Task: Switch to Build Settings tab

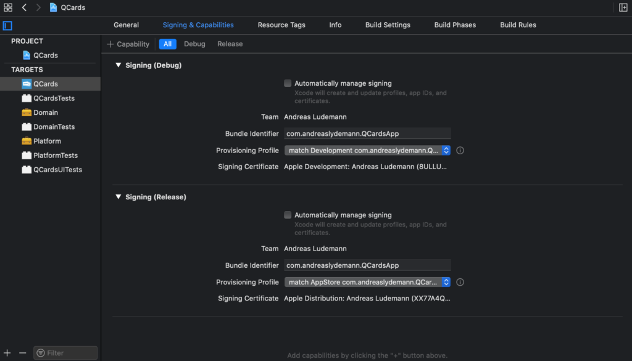Action: 388,25
